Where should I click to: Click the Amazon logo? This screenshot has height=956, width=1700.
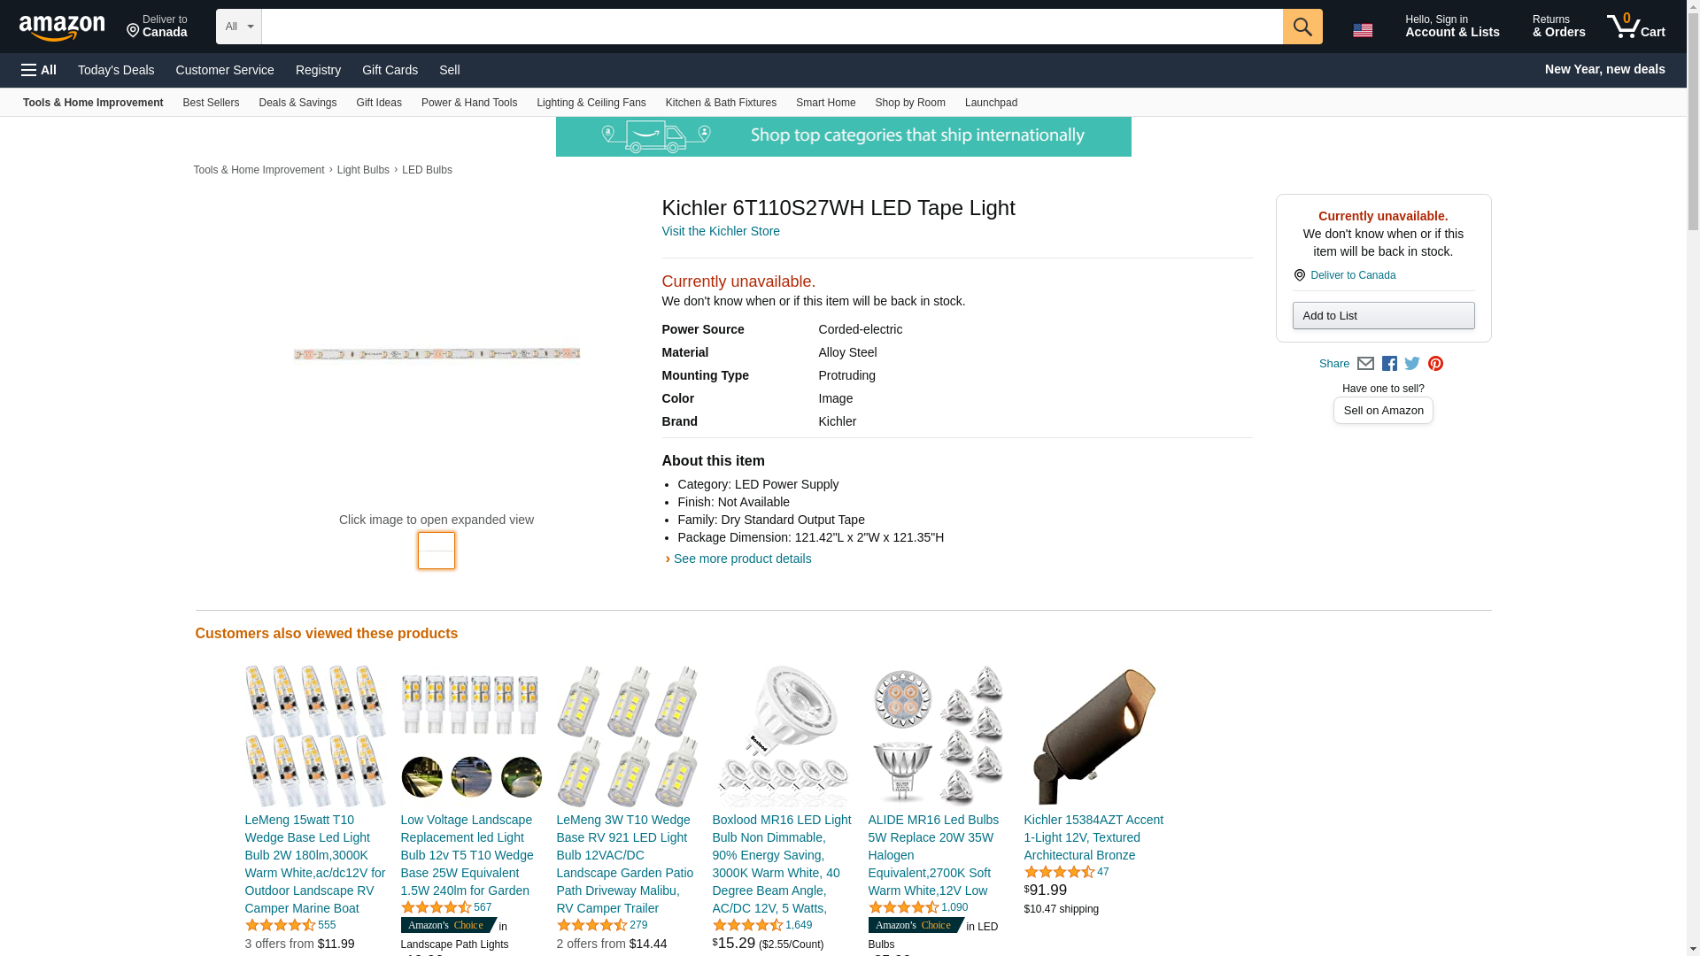pos(62,27)
